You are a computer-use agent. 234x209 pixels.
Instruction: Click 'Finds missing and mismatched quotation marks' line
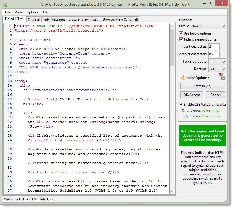click(88, 163)
